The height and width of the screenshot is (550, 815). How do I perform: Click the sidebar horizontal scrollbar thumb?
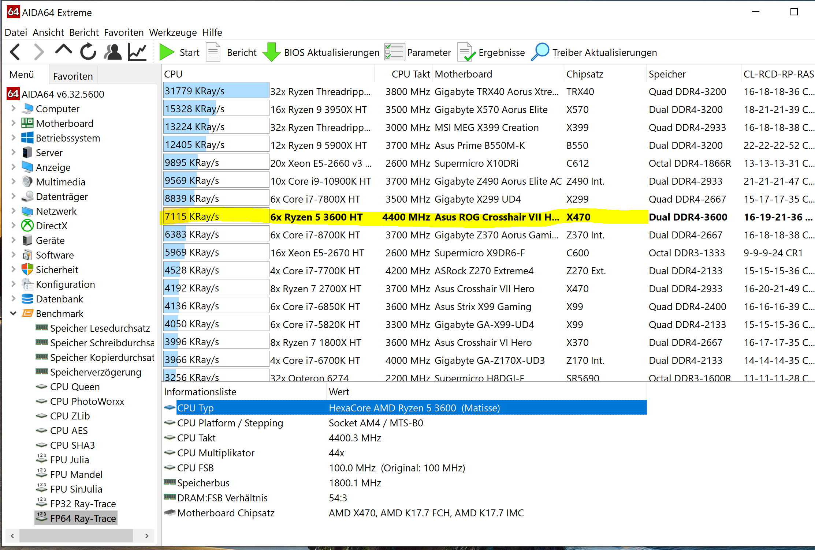[x=76, y=536]
